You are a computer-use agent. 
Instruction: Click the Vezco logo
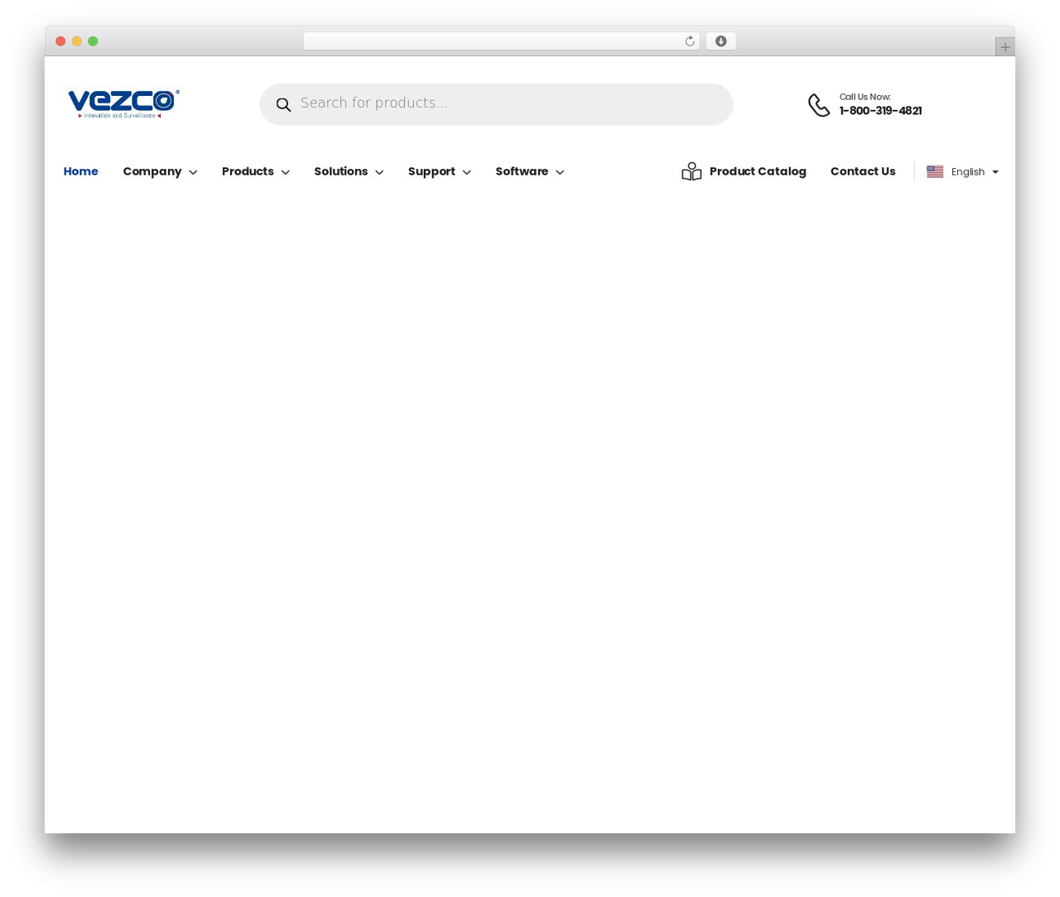coord(123,103)
